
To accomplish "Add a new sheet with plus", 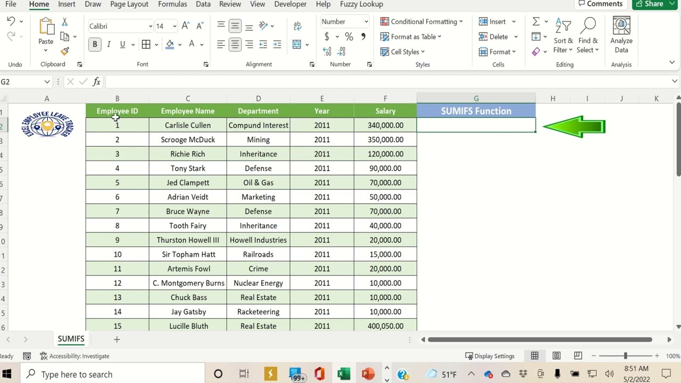I will (x=117, y=339).
